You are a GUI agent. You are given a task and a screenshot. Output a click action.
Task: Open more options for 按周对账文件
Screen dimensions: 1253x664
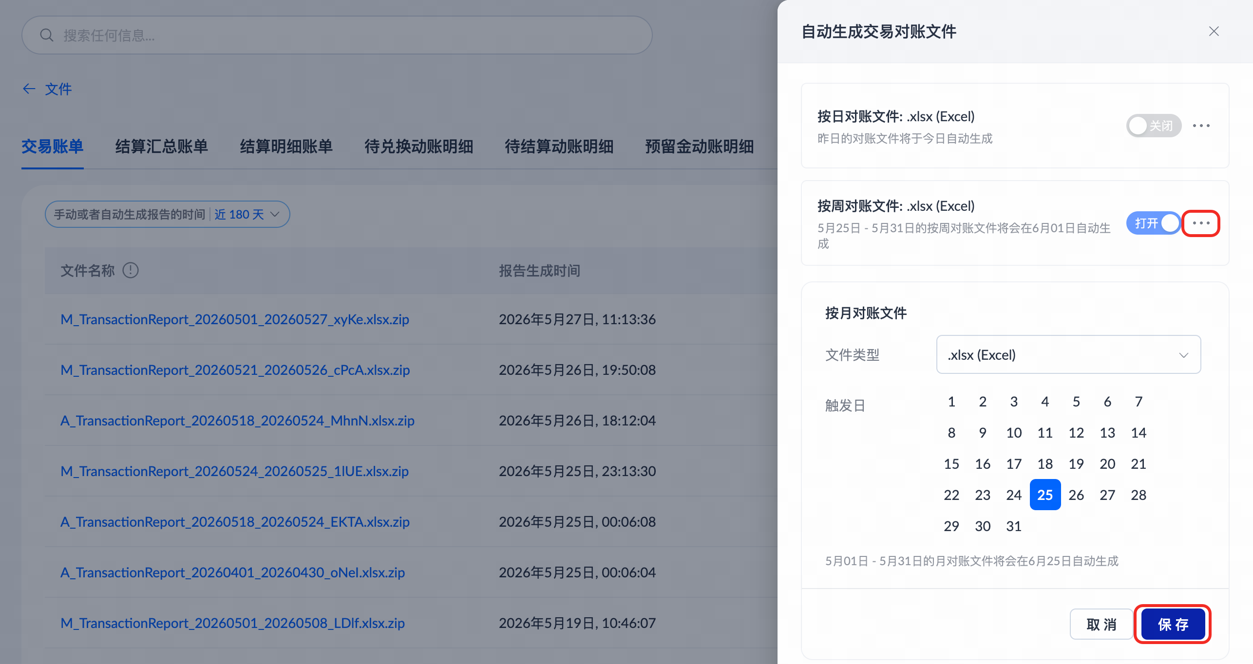[x=1201, y=223]
